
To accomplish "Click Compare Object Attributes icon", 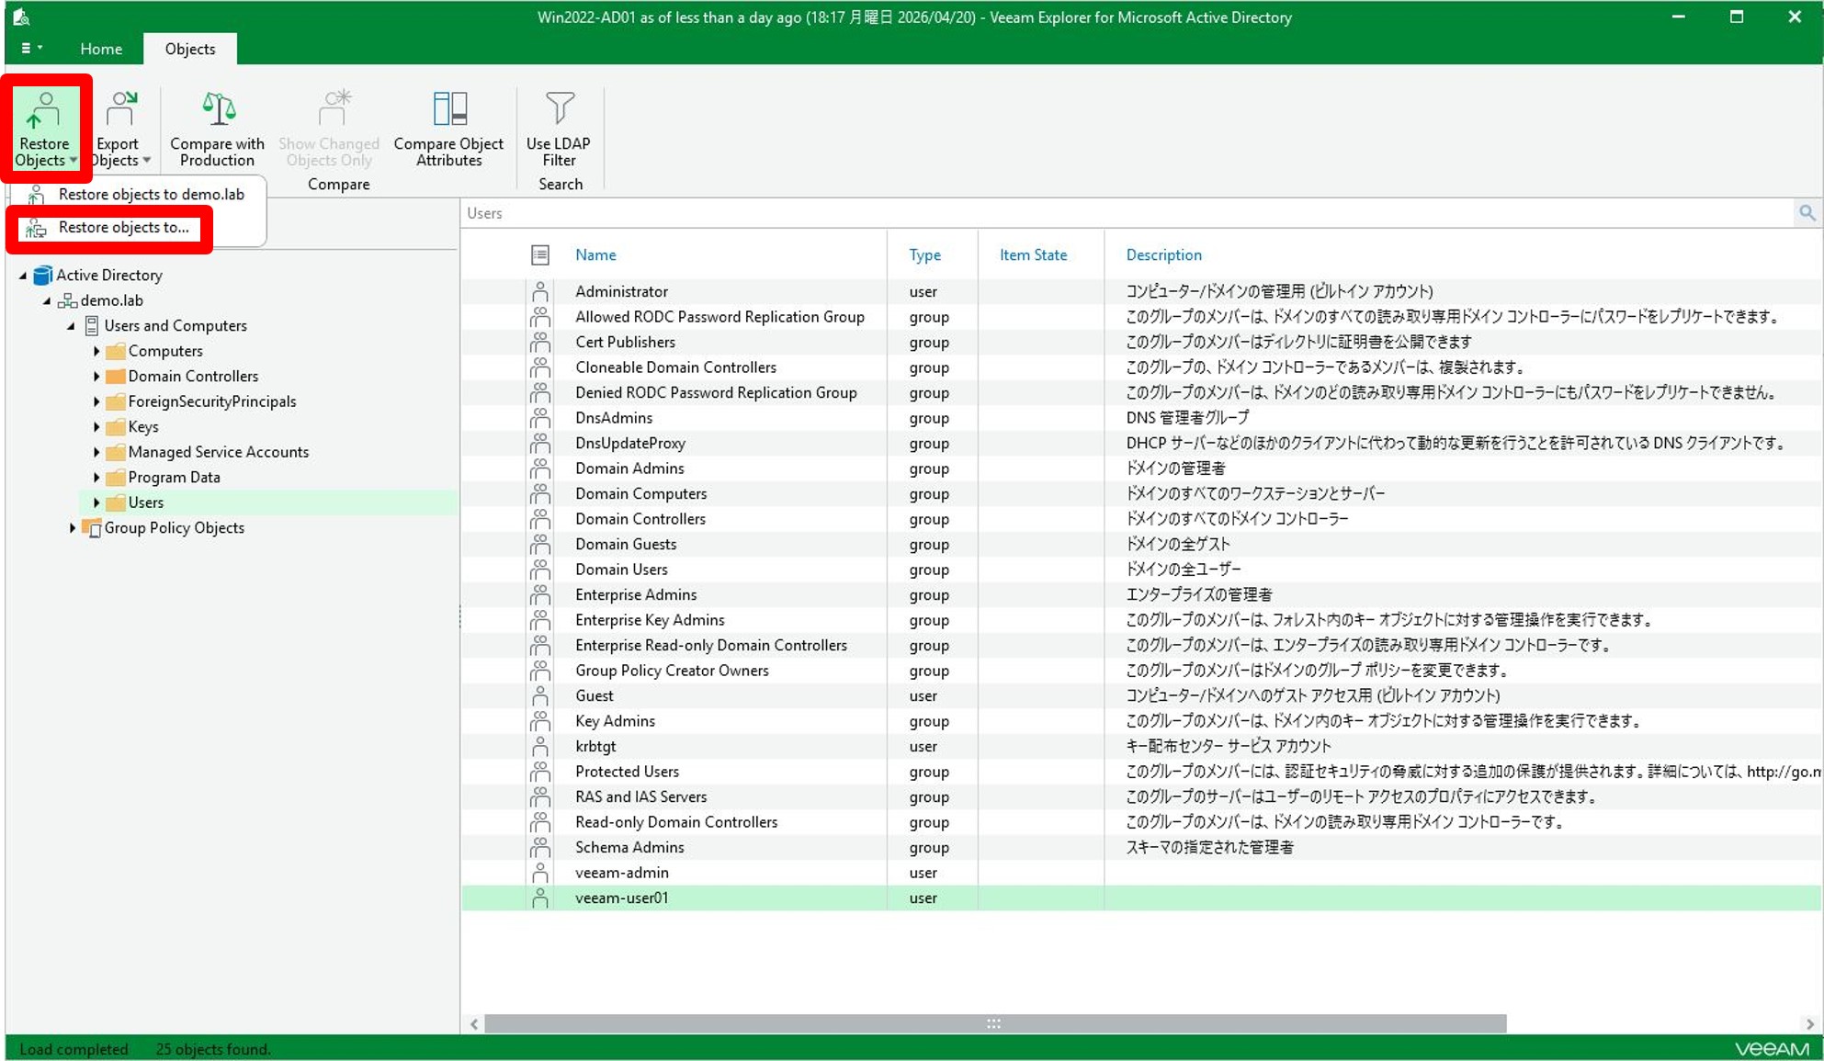I will (449, 109).
